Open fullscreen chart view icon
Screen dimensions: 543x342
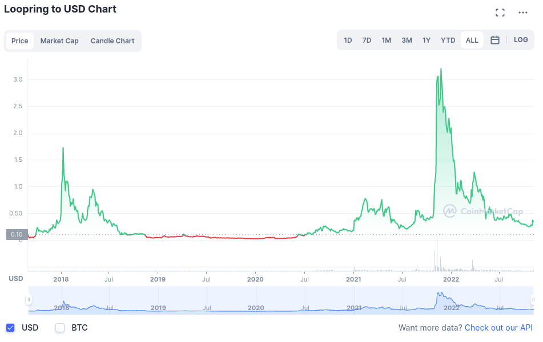tap(500, 13)
